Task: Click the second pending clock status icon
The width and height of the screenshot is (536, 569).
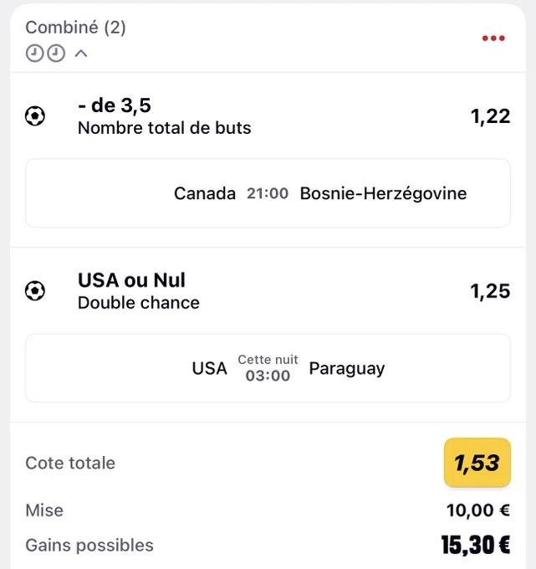Action: click(x=56, y=54)
